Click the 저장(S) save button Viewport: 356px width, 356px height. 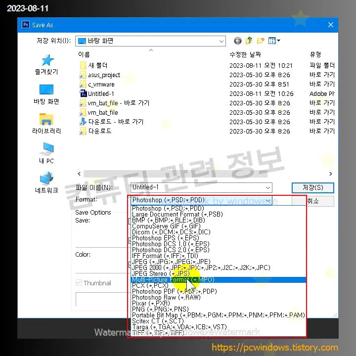pyautogui.click(x=312, y=187)
